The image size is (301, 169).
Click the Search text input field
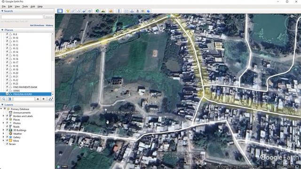click(22, 17)
